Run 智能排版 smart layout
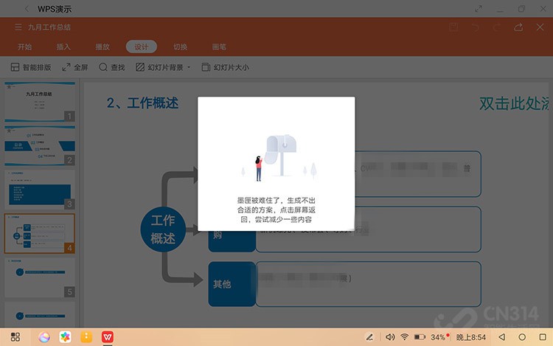553x346 pixels. click(31, 67)
